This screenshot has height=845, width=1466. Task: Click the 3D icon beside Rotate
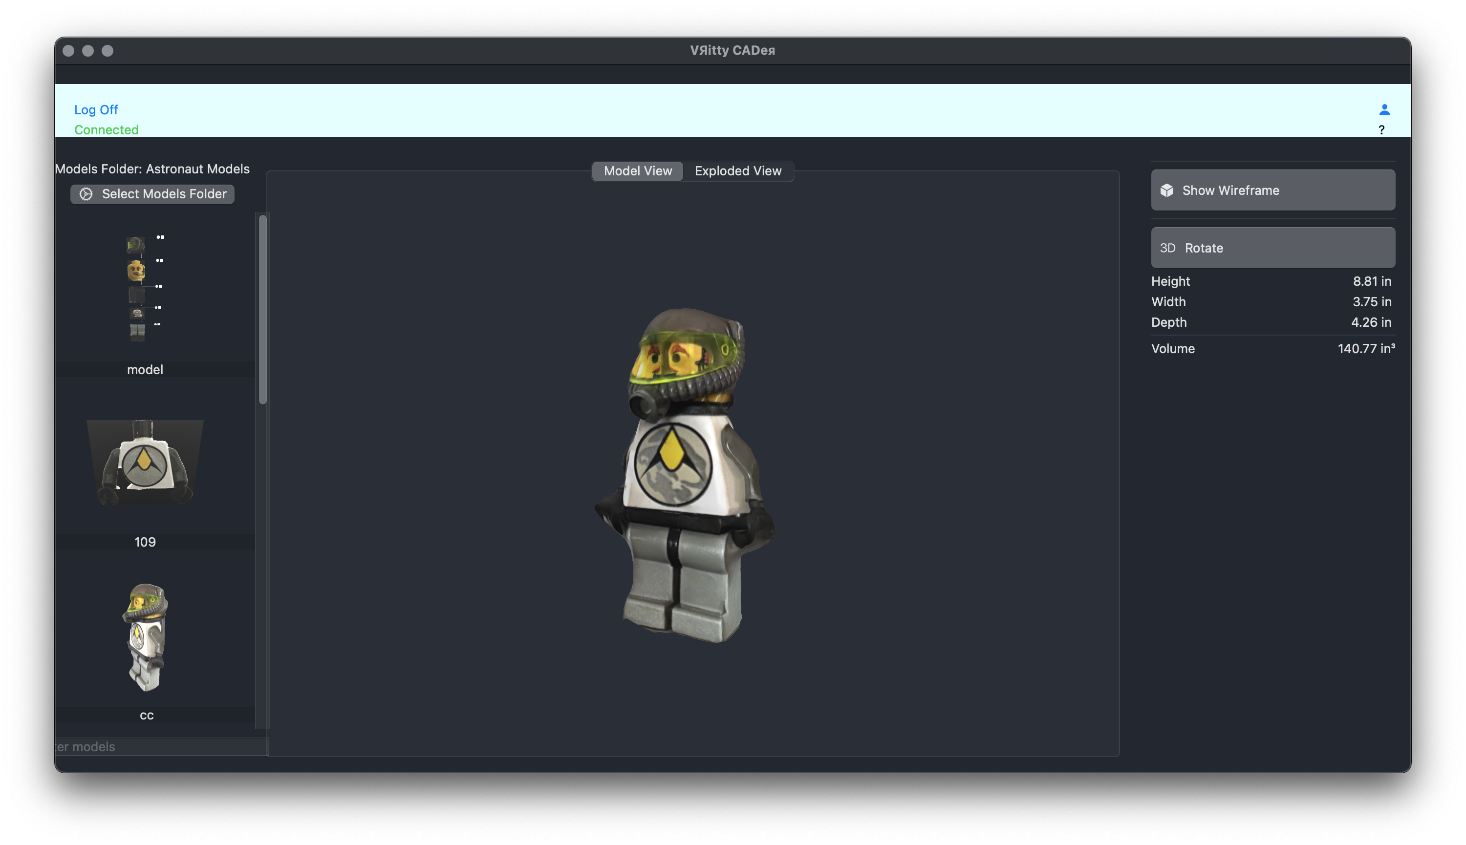[1167, 248]
